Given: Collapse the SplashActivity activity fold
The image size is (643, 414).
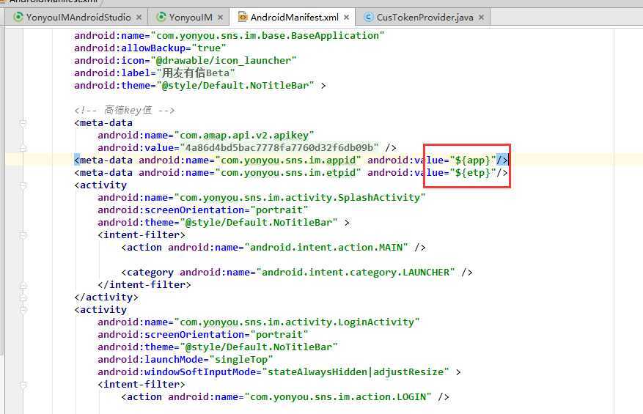Looking at the screenshot, I should (23, 185).
